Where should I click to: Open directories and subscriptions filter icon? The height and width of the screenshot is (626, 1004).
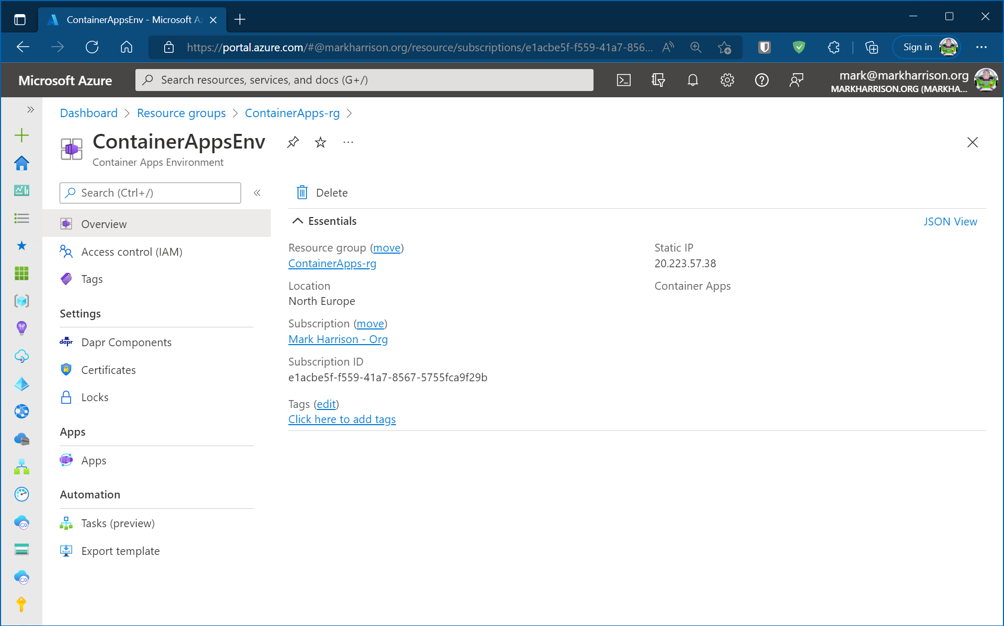[658, 80]
